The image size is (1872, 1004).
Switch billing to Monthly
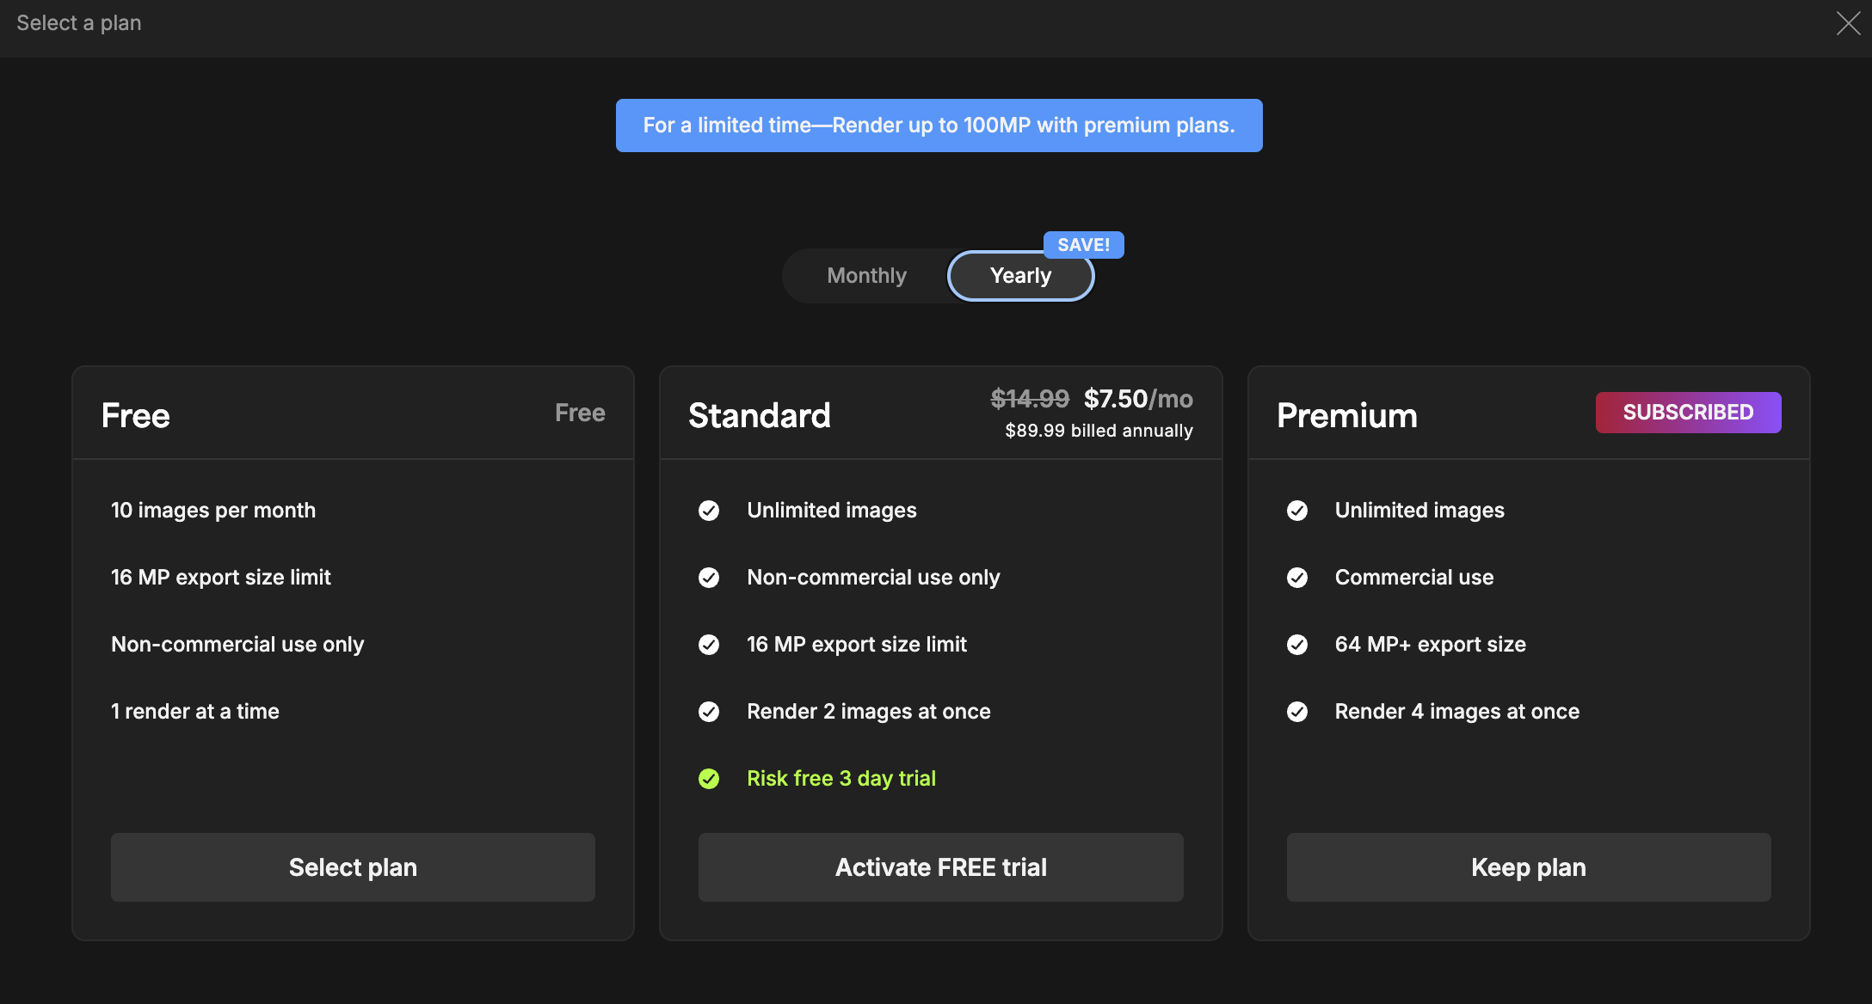coord(866,276)
